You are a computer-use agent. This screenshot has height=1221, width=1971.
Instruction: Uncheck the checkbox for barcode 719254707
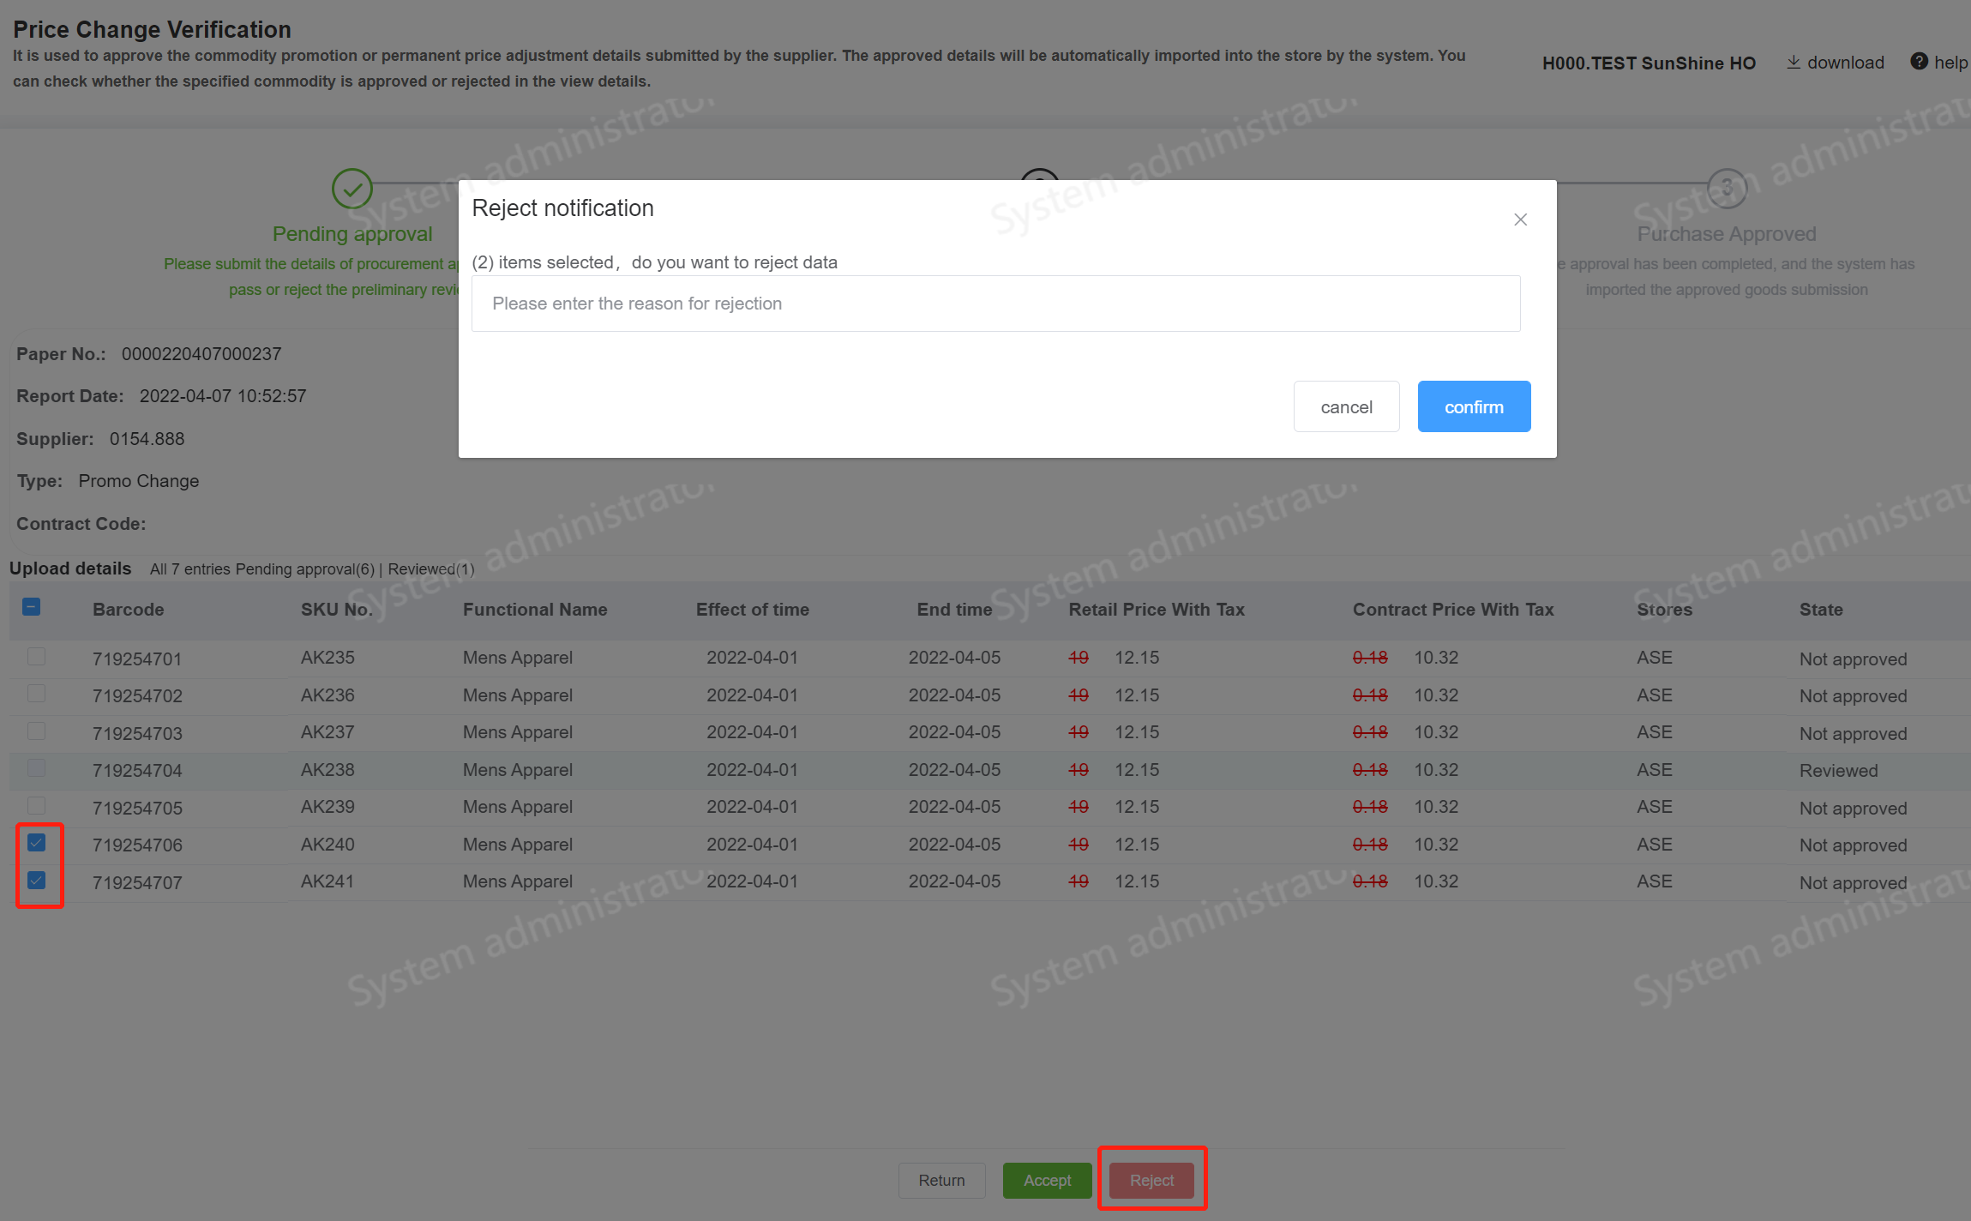[x=36, y=880]
